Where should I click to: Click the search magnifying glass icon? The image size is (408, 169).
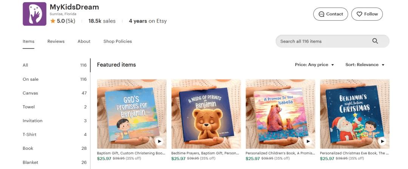coord(375,41)
